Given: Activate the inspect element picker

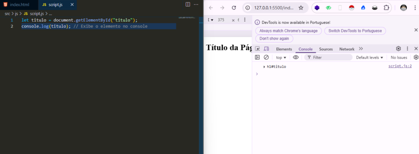Looking at the screenshot, I should point(257,49).
